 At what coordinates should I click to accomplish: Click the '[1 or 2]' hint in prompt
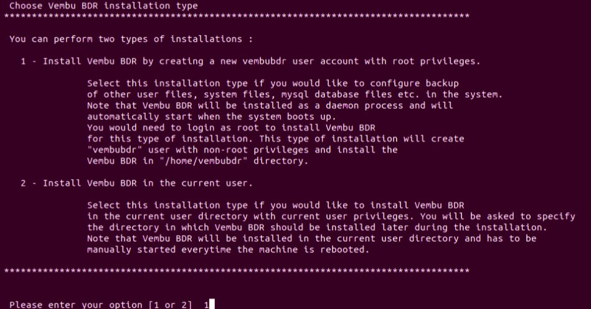(171, 305)
